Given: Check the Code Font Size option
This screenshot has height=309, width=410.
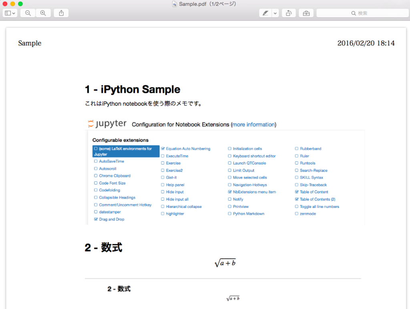Looking at the screenshot, I should (x=96, y=183).
